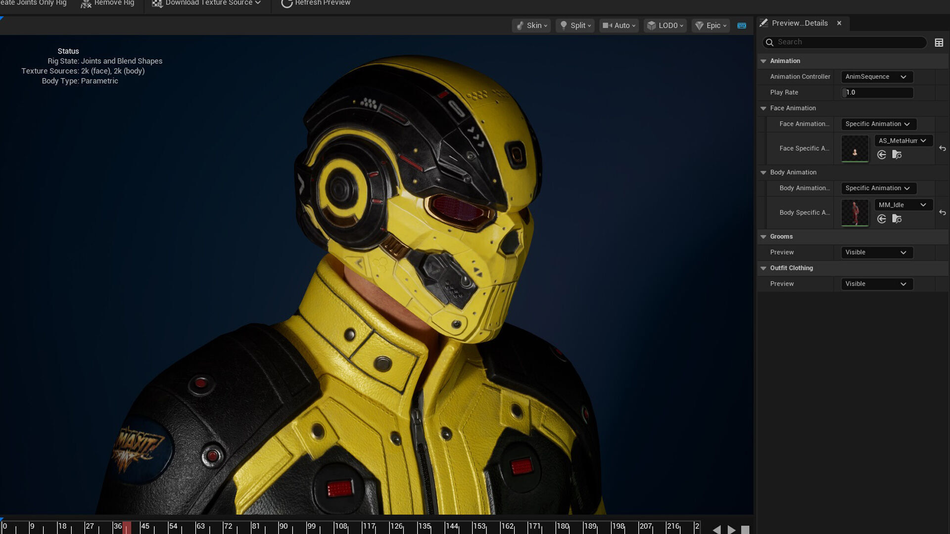Browse to MM_Idle asset in content browser
This screenshot has height=534, width=950.
pos(897,219)
